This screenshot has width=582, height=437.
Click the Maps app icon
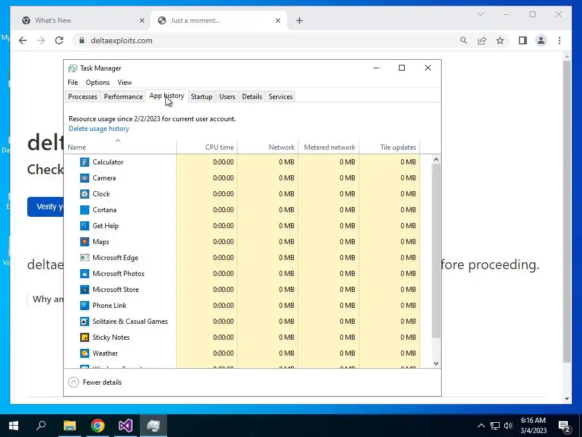[x=85, y=242]
